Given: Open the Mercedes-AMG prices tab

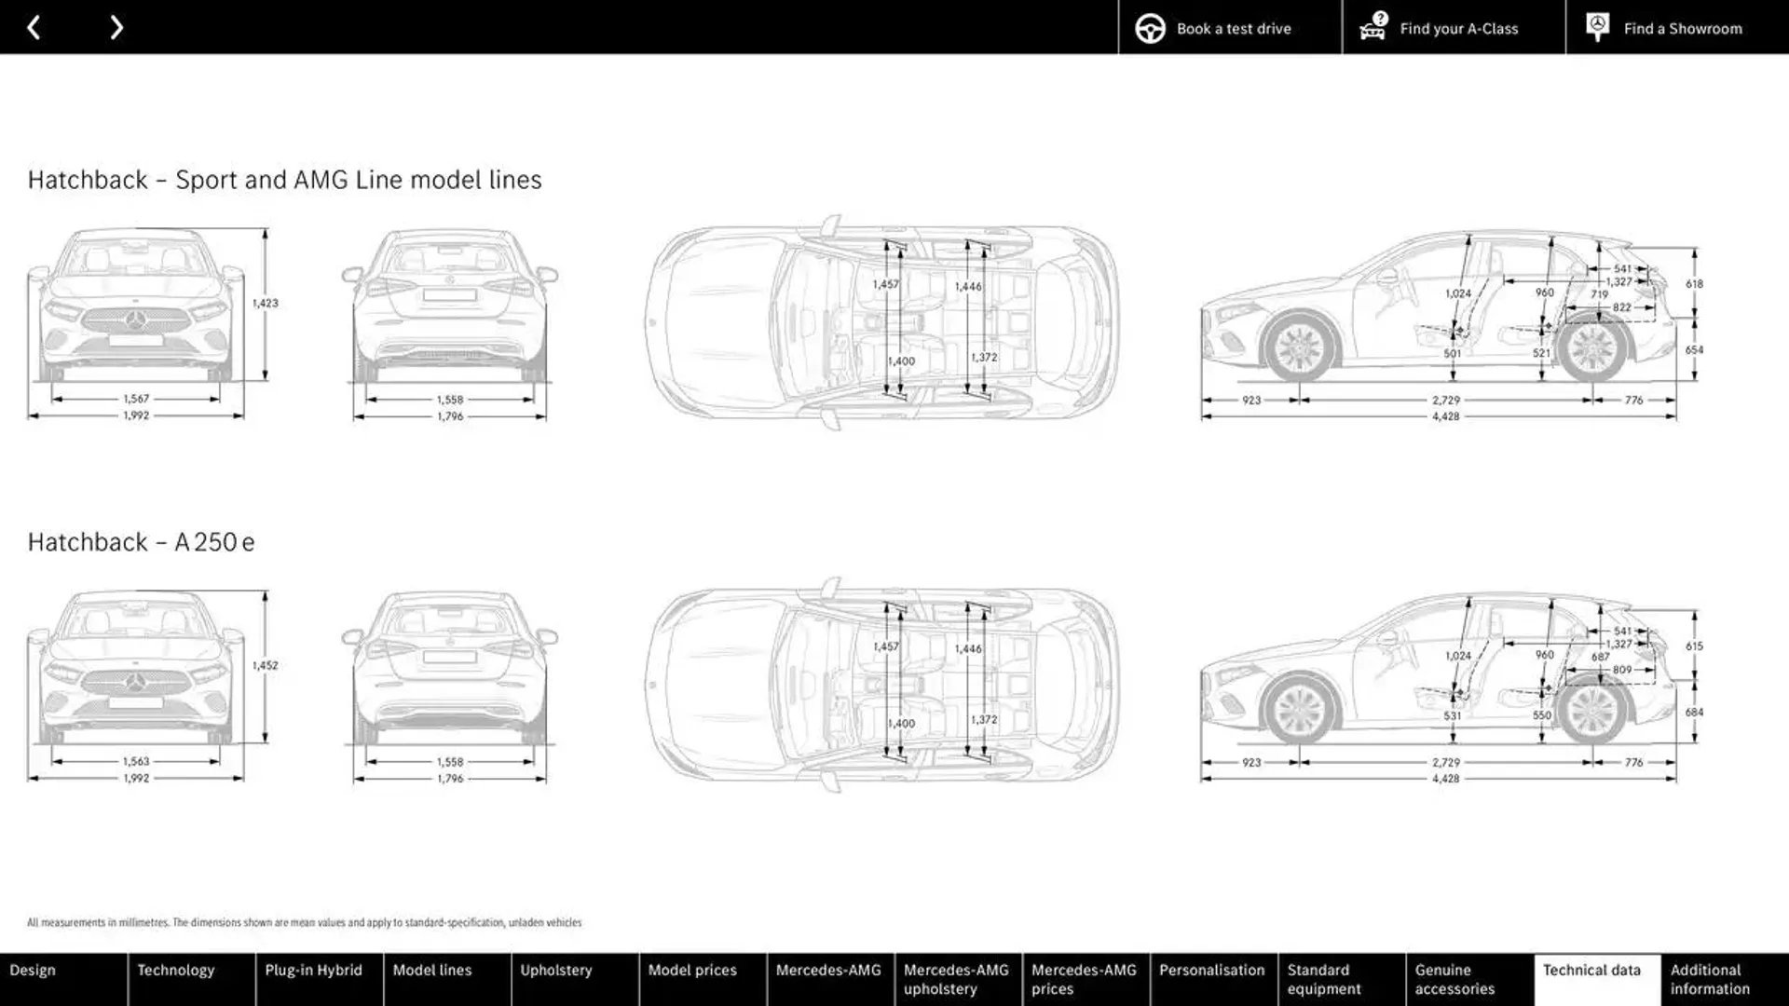Looking at the screenshot, I should pos(1086,979).
